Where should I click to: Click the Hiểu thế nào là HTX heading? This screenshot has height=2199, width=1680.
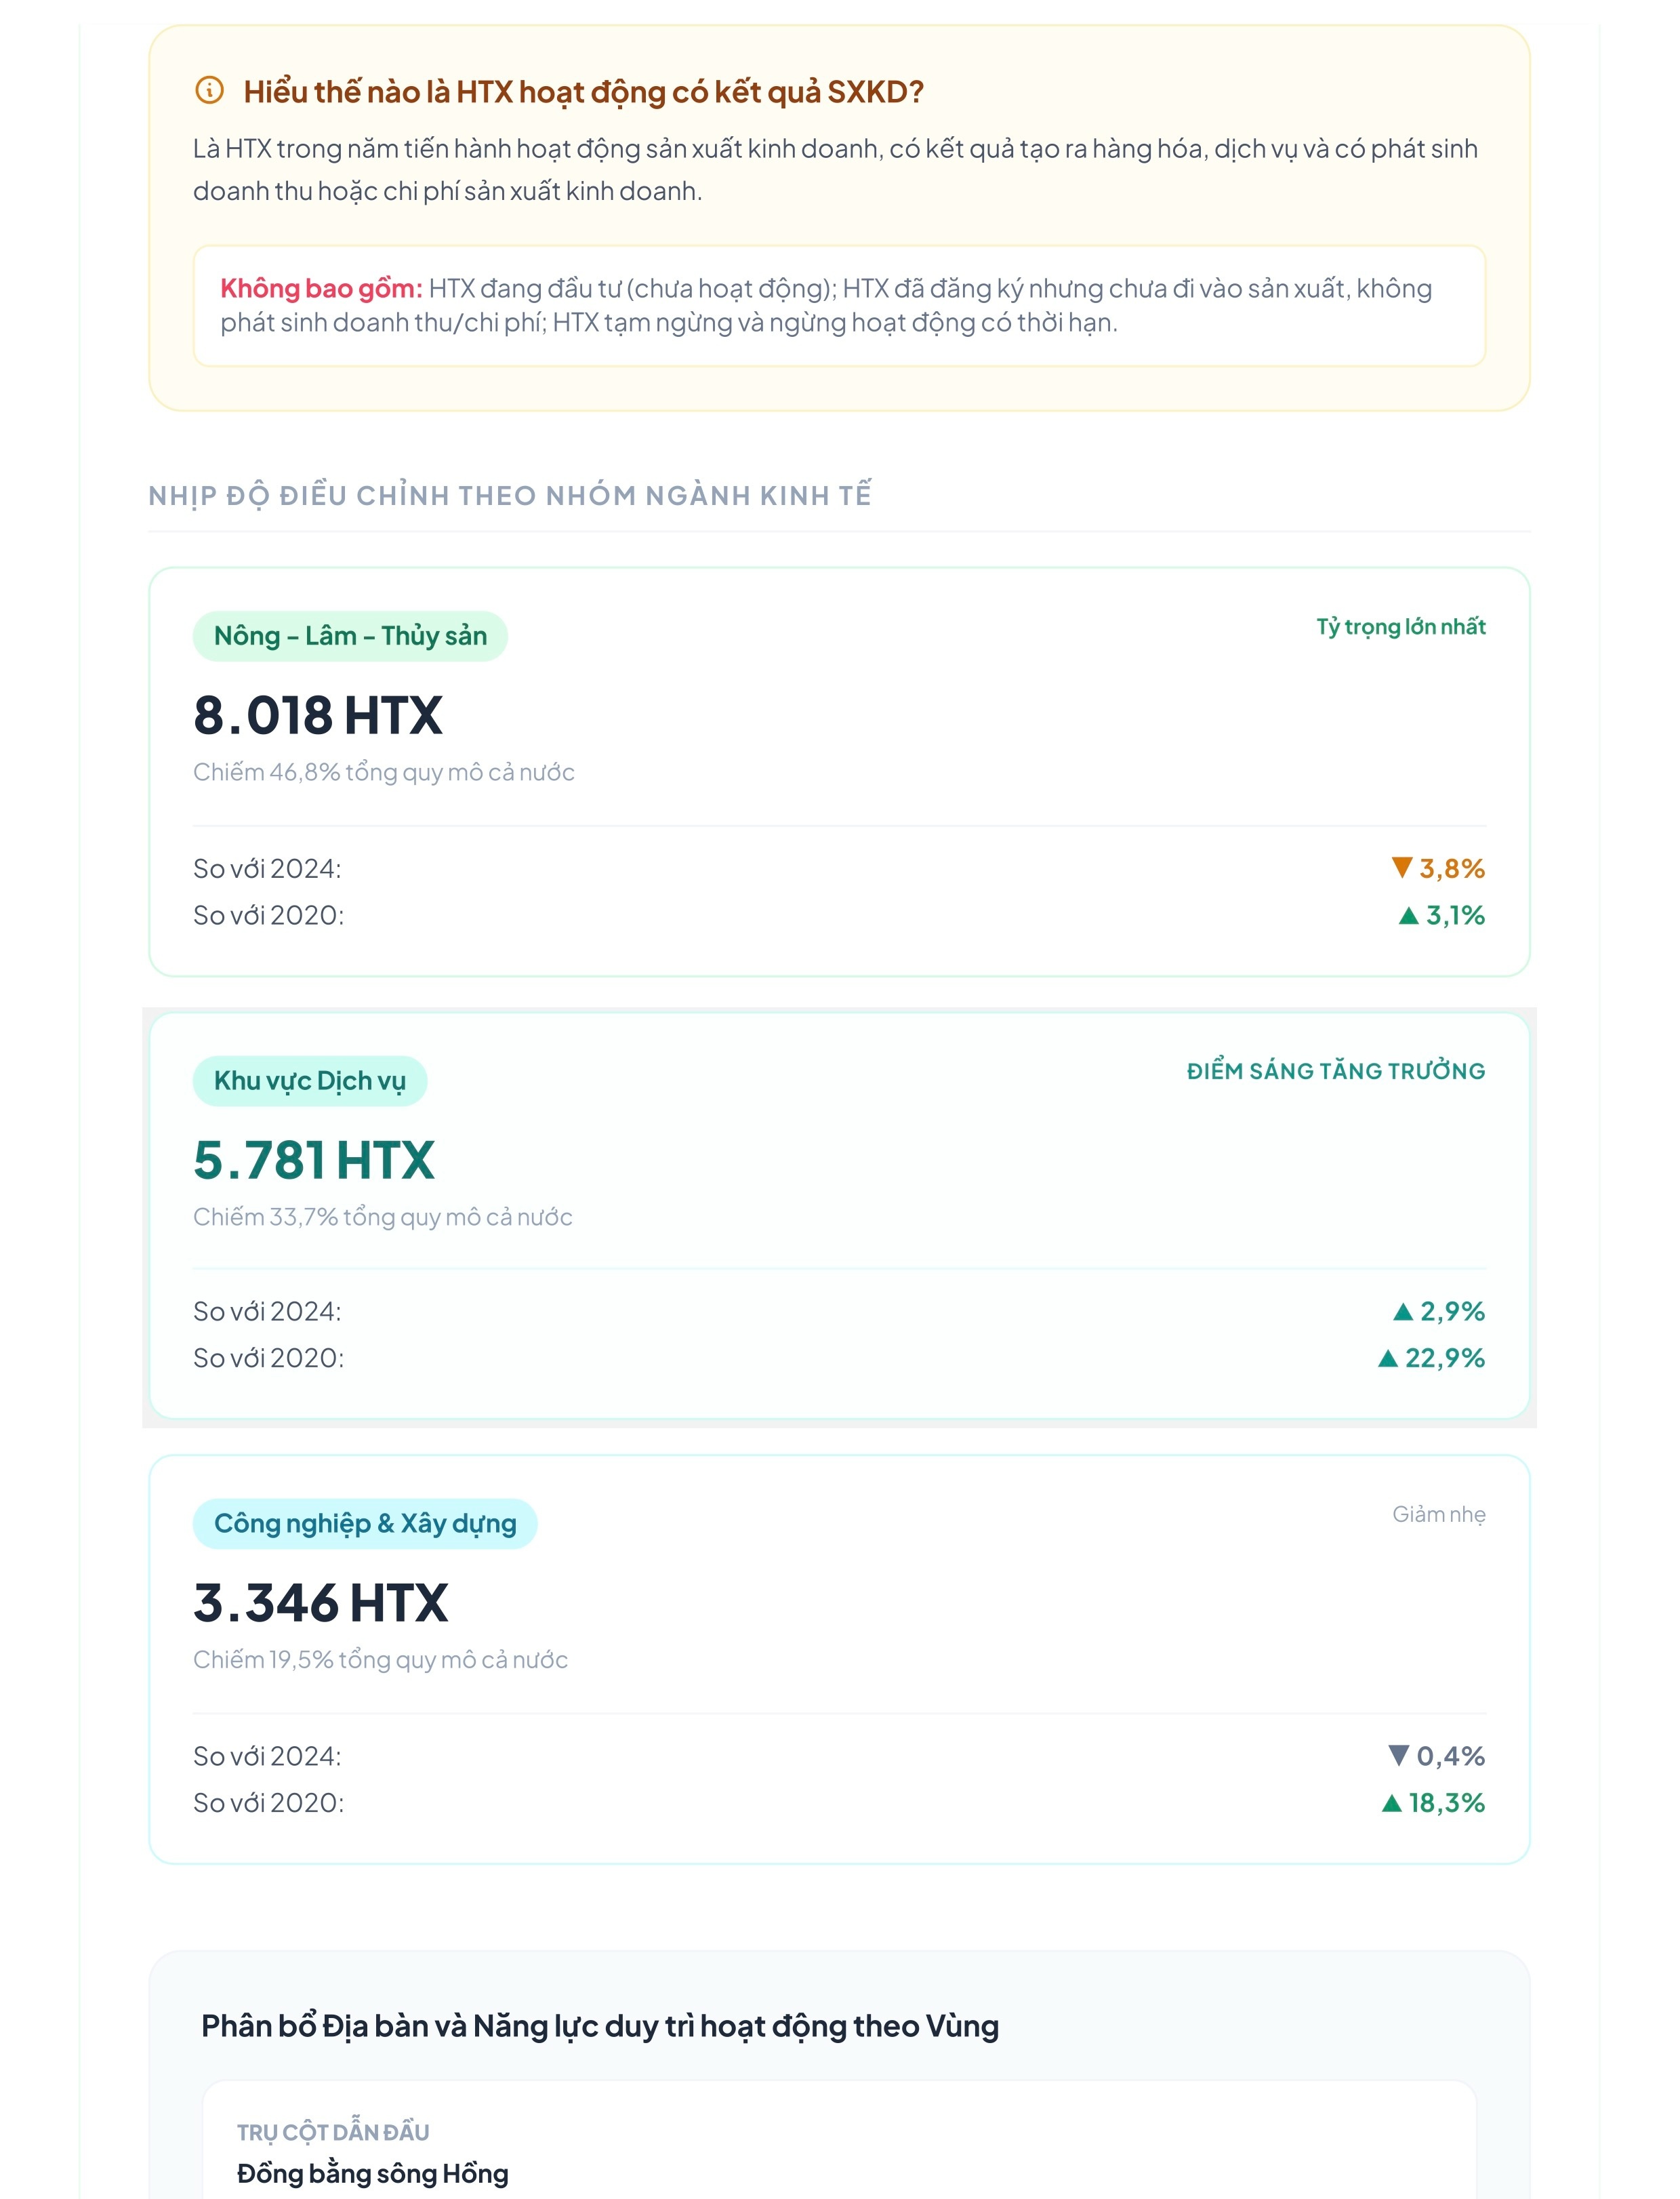(x=583, y=91)
